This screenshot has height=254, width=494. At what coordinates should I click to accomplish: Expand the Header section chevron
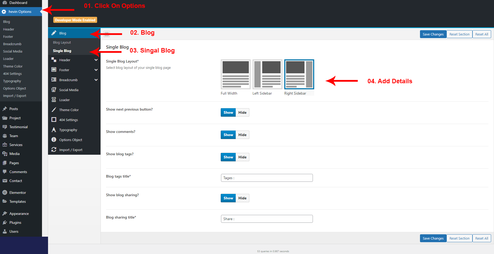click(96, 60)
